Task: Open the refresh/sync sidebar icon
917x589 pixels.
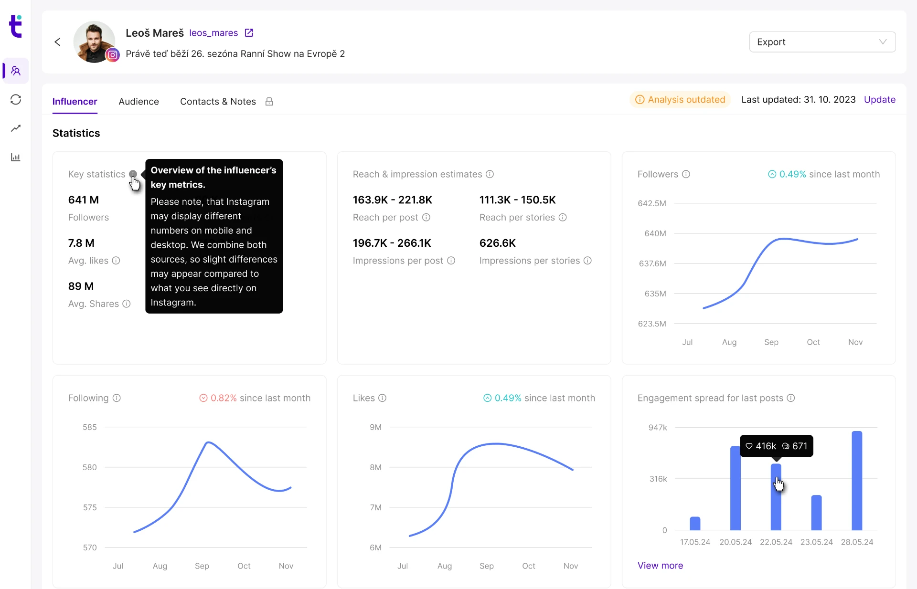Action: pyautogui.click(x=16, y=99)
